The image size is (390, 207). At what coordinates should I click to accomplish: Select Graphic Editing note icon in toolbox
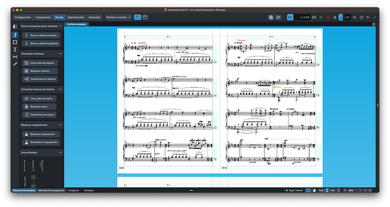15,35
